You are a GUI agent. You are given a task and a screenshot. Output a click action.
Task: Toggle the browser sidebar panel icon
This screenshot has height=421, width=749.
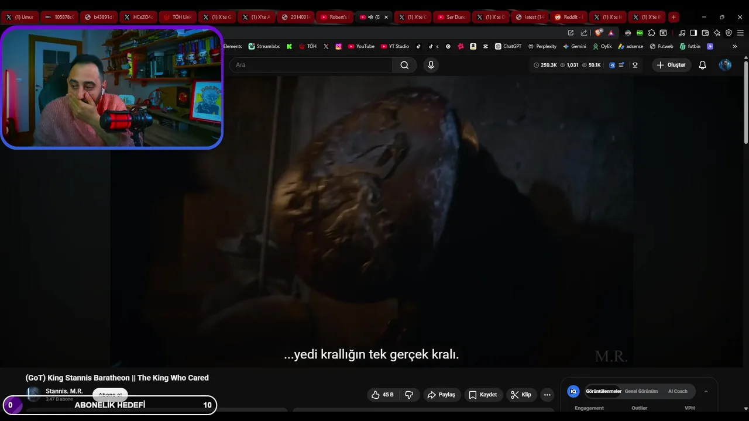[x=693, y=33]
